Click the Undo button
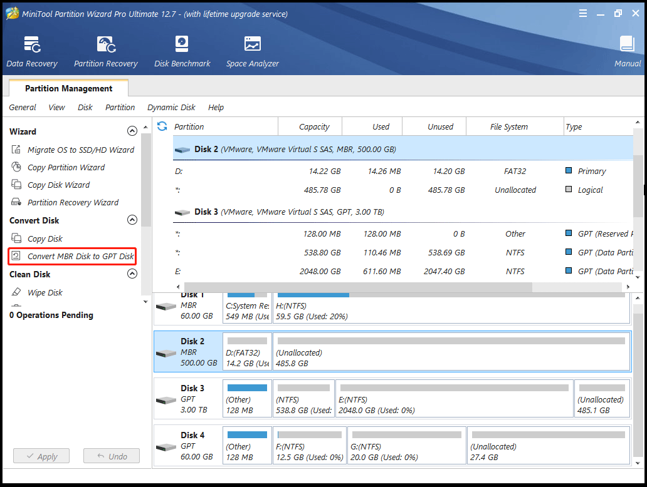The height and width of the screenshot is (487, 647). coord(112,456)
